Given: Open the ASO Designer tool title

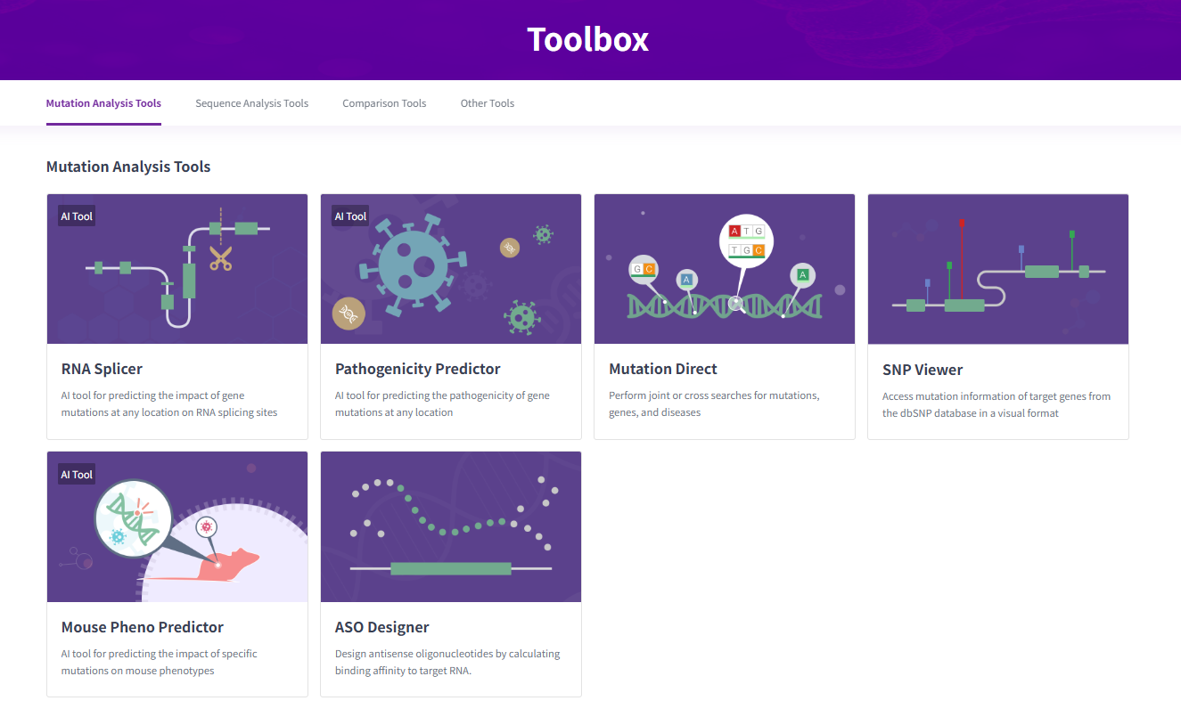Looking at the screenshot, I should pos(382,626).
